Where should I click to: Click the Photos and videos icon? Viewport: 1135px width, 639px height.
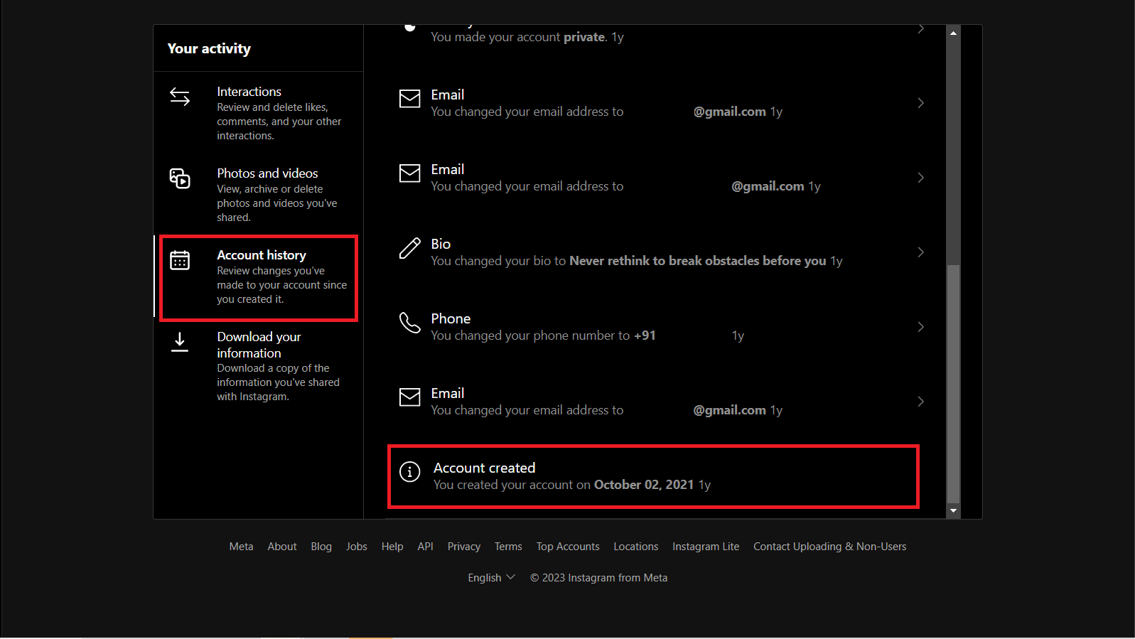(x=180, y=178)
